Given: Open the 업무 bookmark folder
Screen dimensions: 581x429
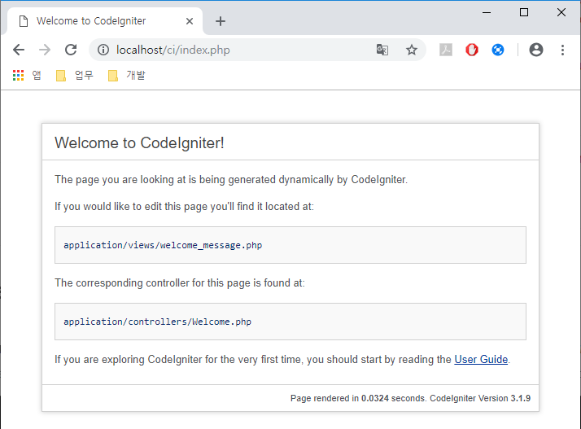Looking at the screenshot, I should [75, 75].
